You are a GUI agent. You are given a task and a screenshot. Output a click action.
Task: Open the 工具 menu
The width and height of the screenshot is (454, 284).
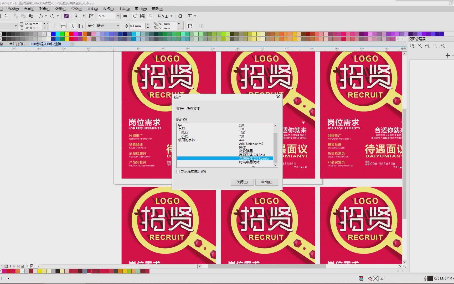click(x=124, y=9)
